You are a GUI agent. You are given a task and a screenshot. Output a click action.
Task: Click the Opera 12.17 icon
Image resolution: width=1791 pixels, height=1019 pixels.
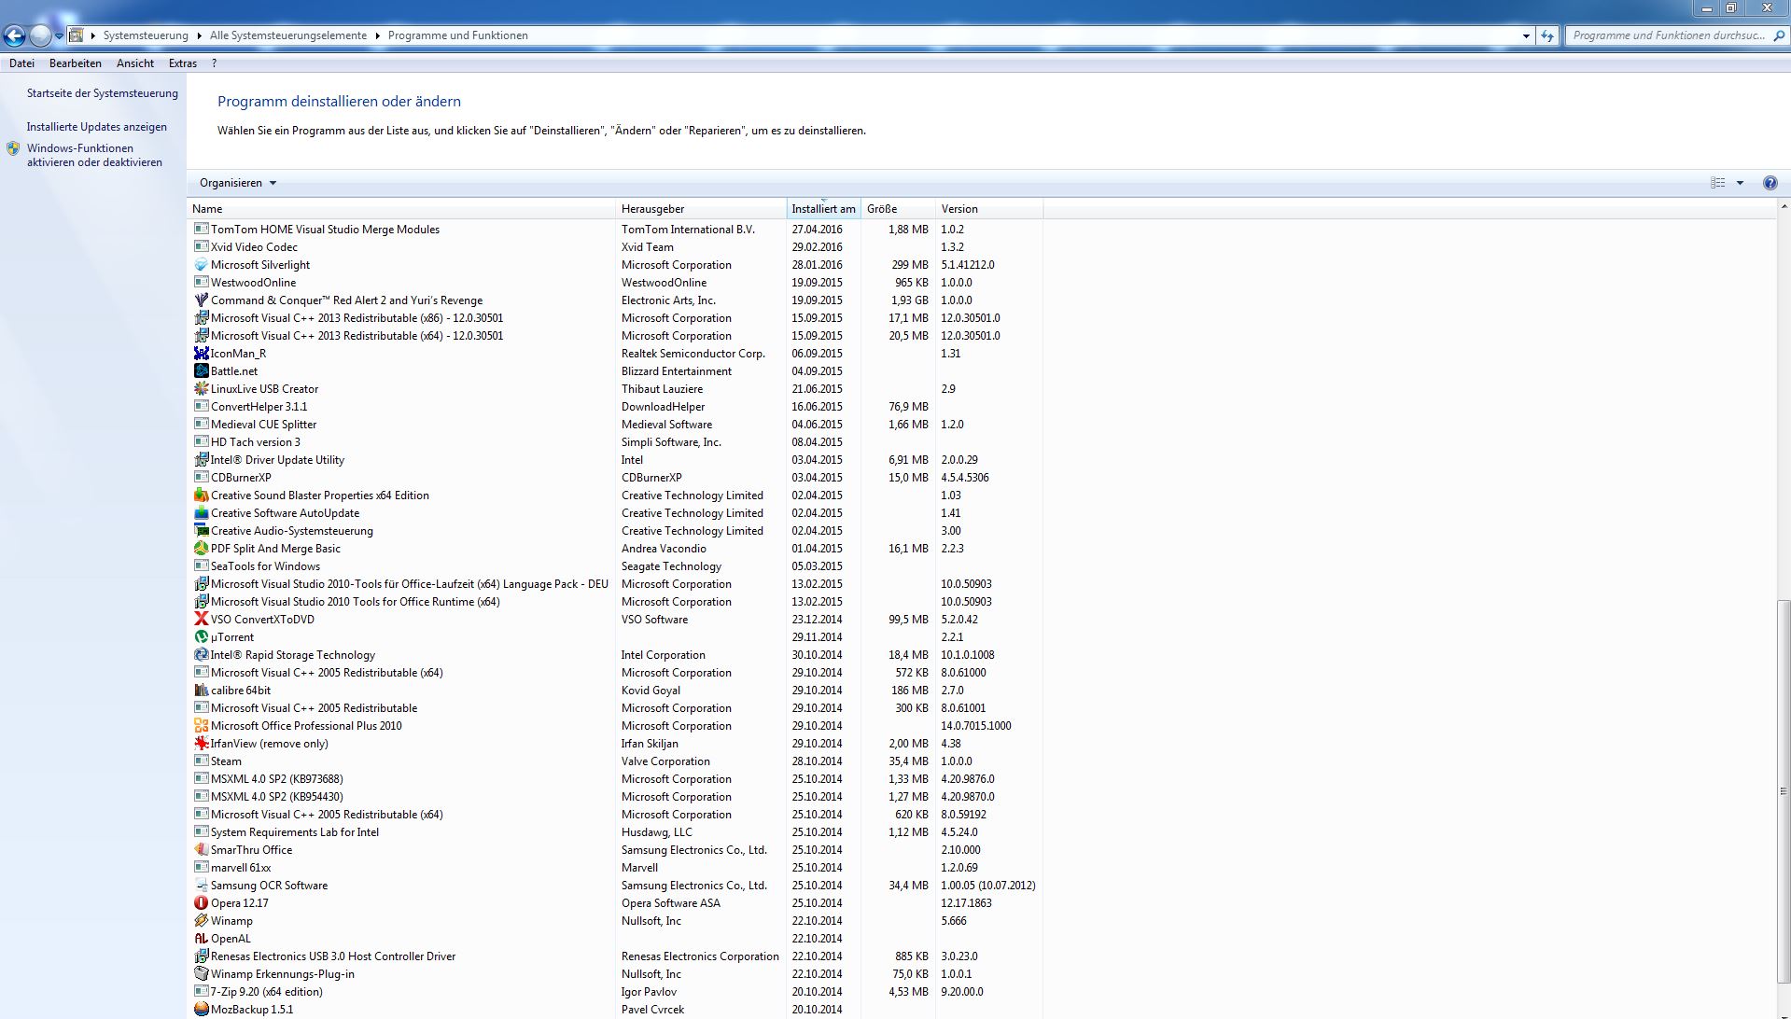click(x=201, y=903)
